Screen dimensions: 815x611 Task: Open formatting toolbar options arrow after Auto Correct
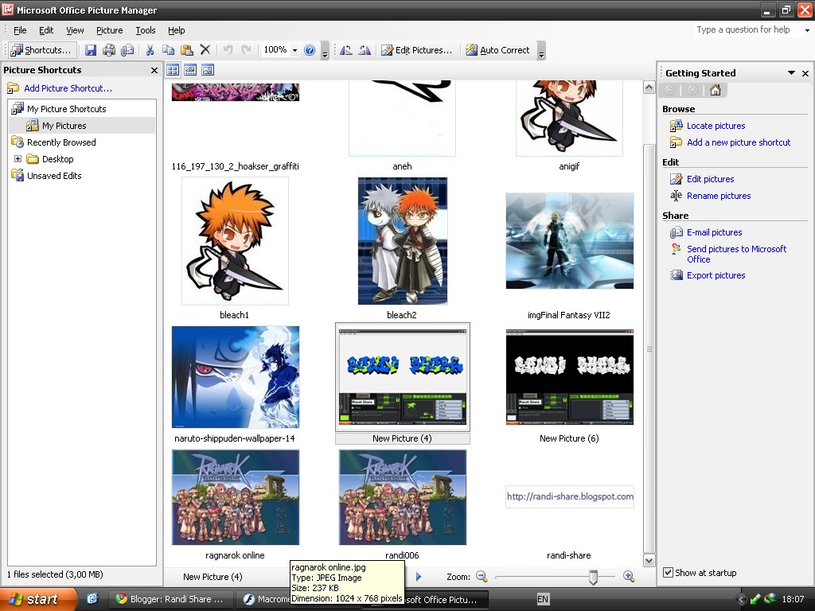(541, 50)
